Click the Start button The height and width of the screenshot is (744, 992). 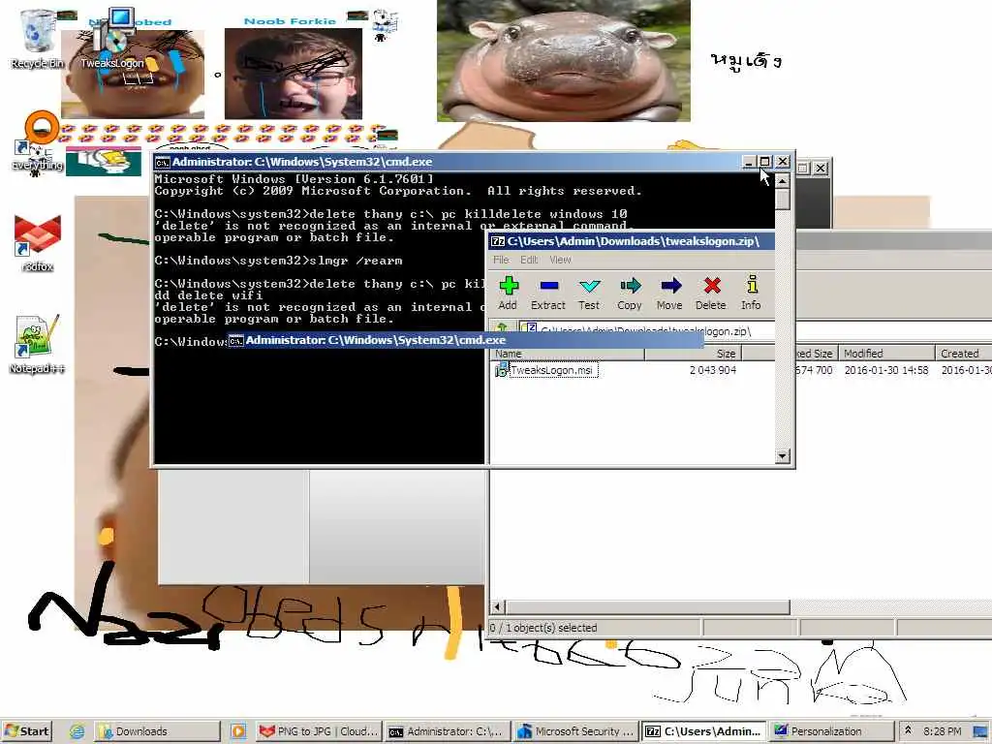click(x=26, y=731)
